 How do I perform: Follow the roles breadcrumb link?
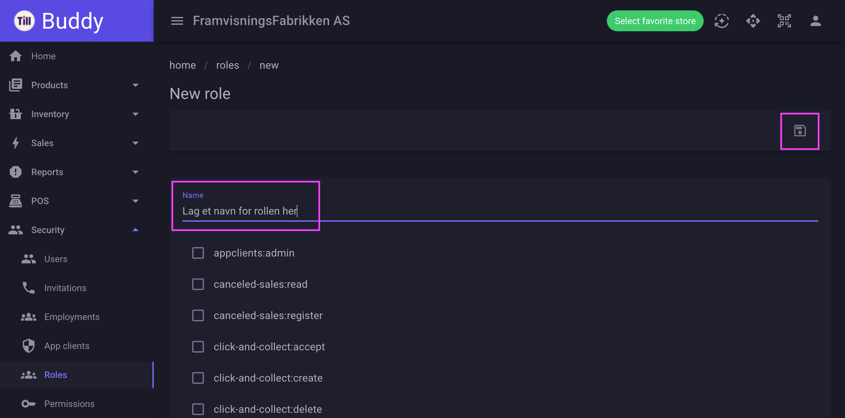point(227,65)
